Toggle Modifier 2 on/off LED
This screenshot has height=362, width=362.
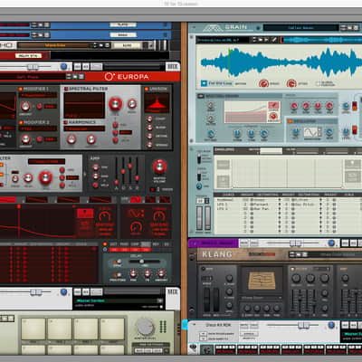tap(20, 122)
